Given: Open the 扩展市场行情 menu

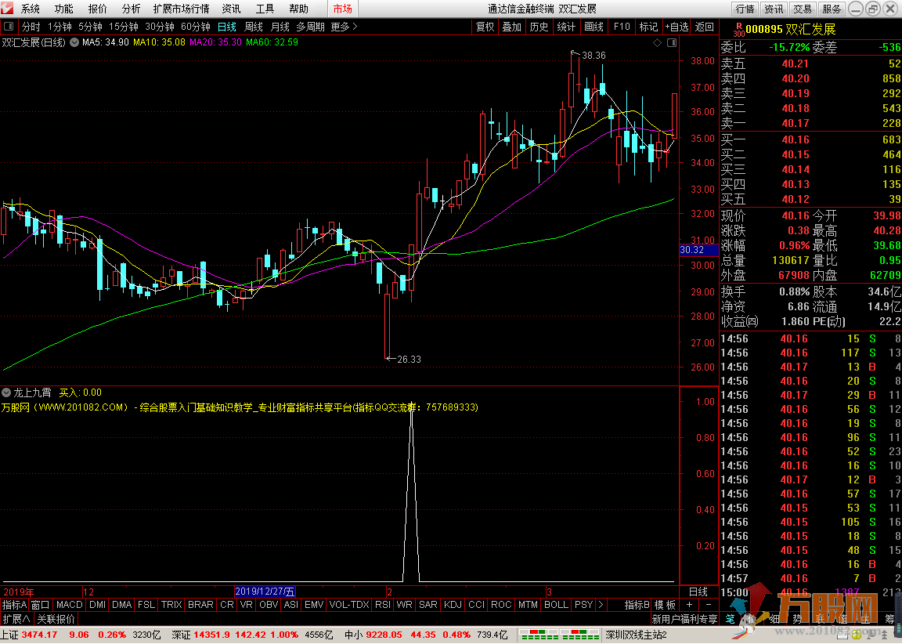Looking at the screenshot, I should (181, 9).
